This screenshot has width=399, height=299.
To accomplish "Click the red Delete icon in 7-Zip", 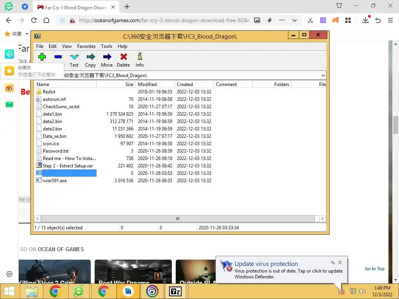I will (124, 60).
